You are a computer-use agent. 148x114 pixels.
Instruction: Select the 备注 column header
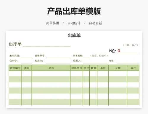pyautogui.click(x=133, y=68)
